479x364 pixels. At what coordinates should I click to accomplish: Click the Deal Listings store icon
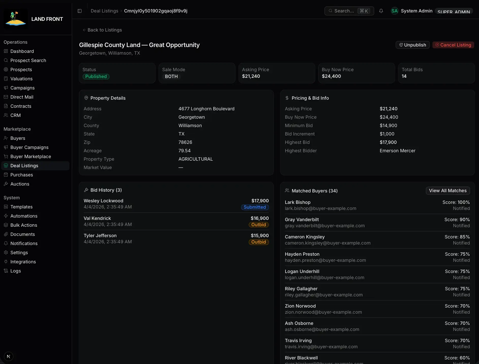tap(6, 165)
